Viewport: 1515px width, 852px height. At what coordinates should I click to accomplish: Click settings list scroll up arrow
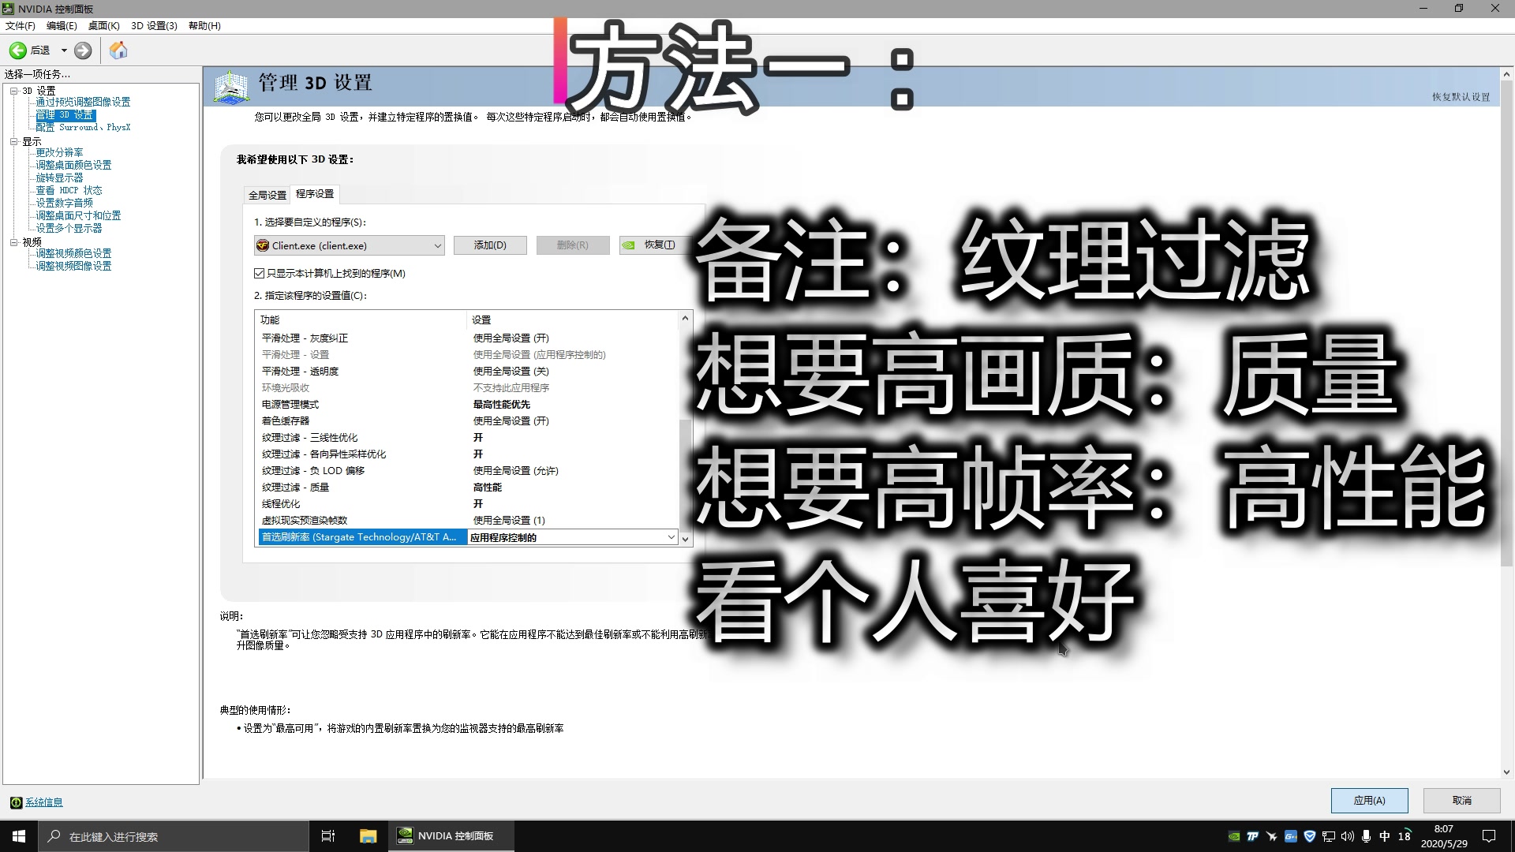click(685, 318)
